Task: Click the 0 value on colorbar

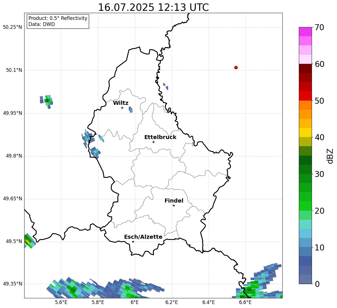Action: (x=317, y=284)
